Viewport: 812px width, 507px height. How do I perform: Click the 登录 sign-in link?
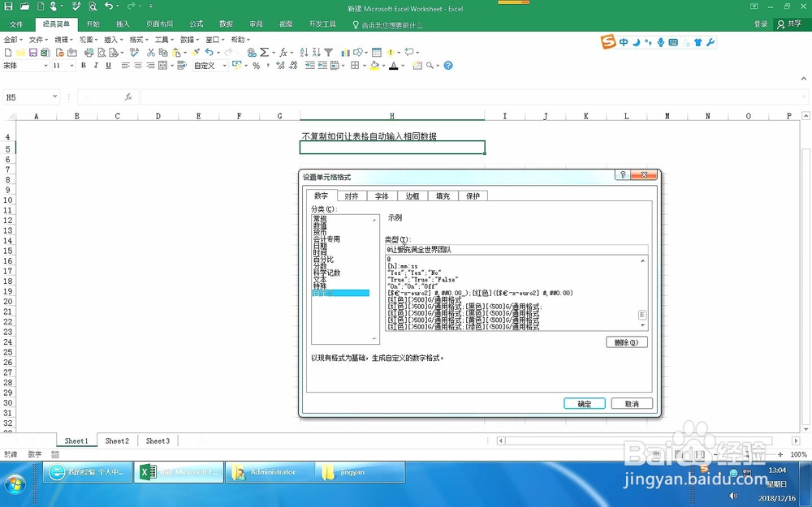point(760,24)
